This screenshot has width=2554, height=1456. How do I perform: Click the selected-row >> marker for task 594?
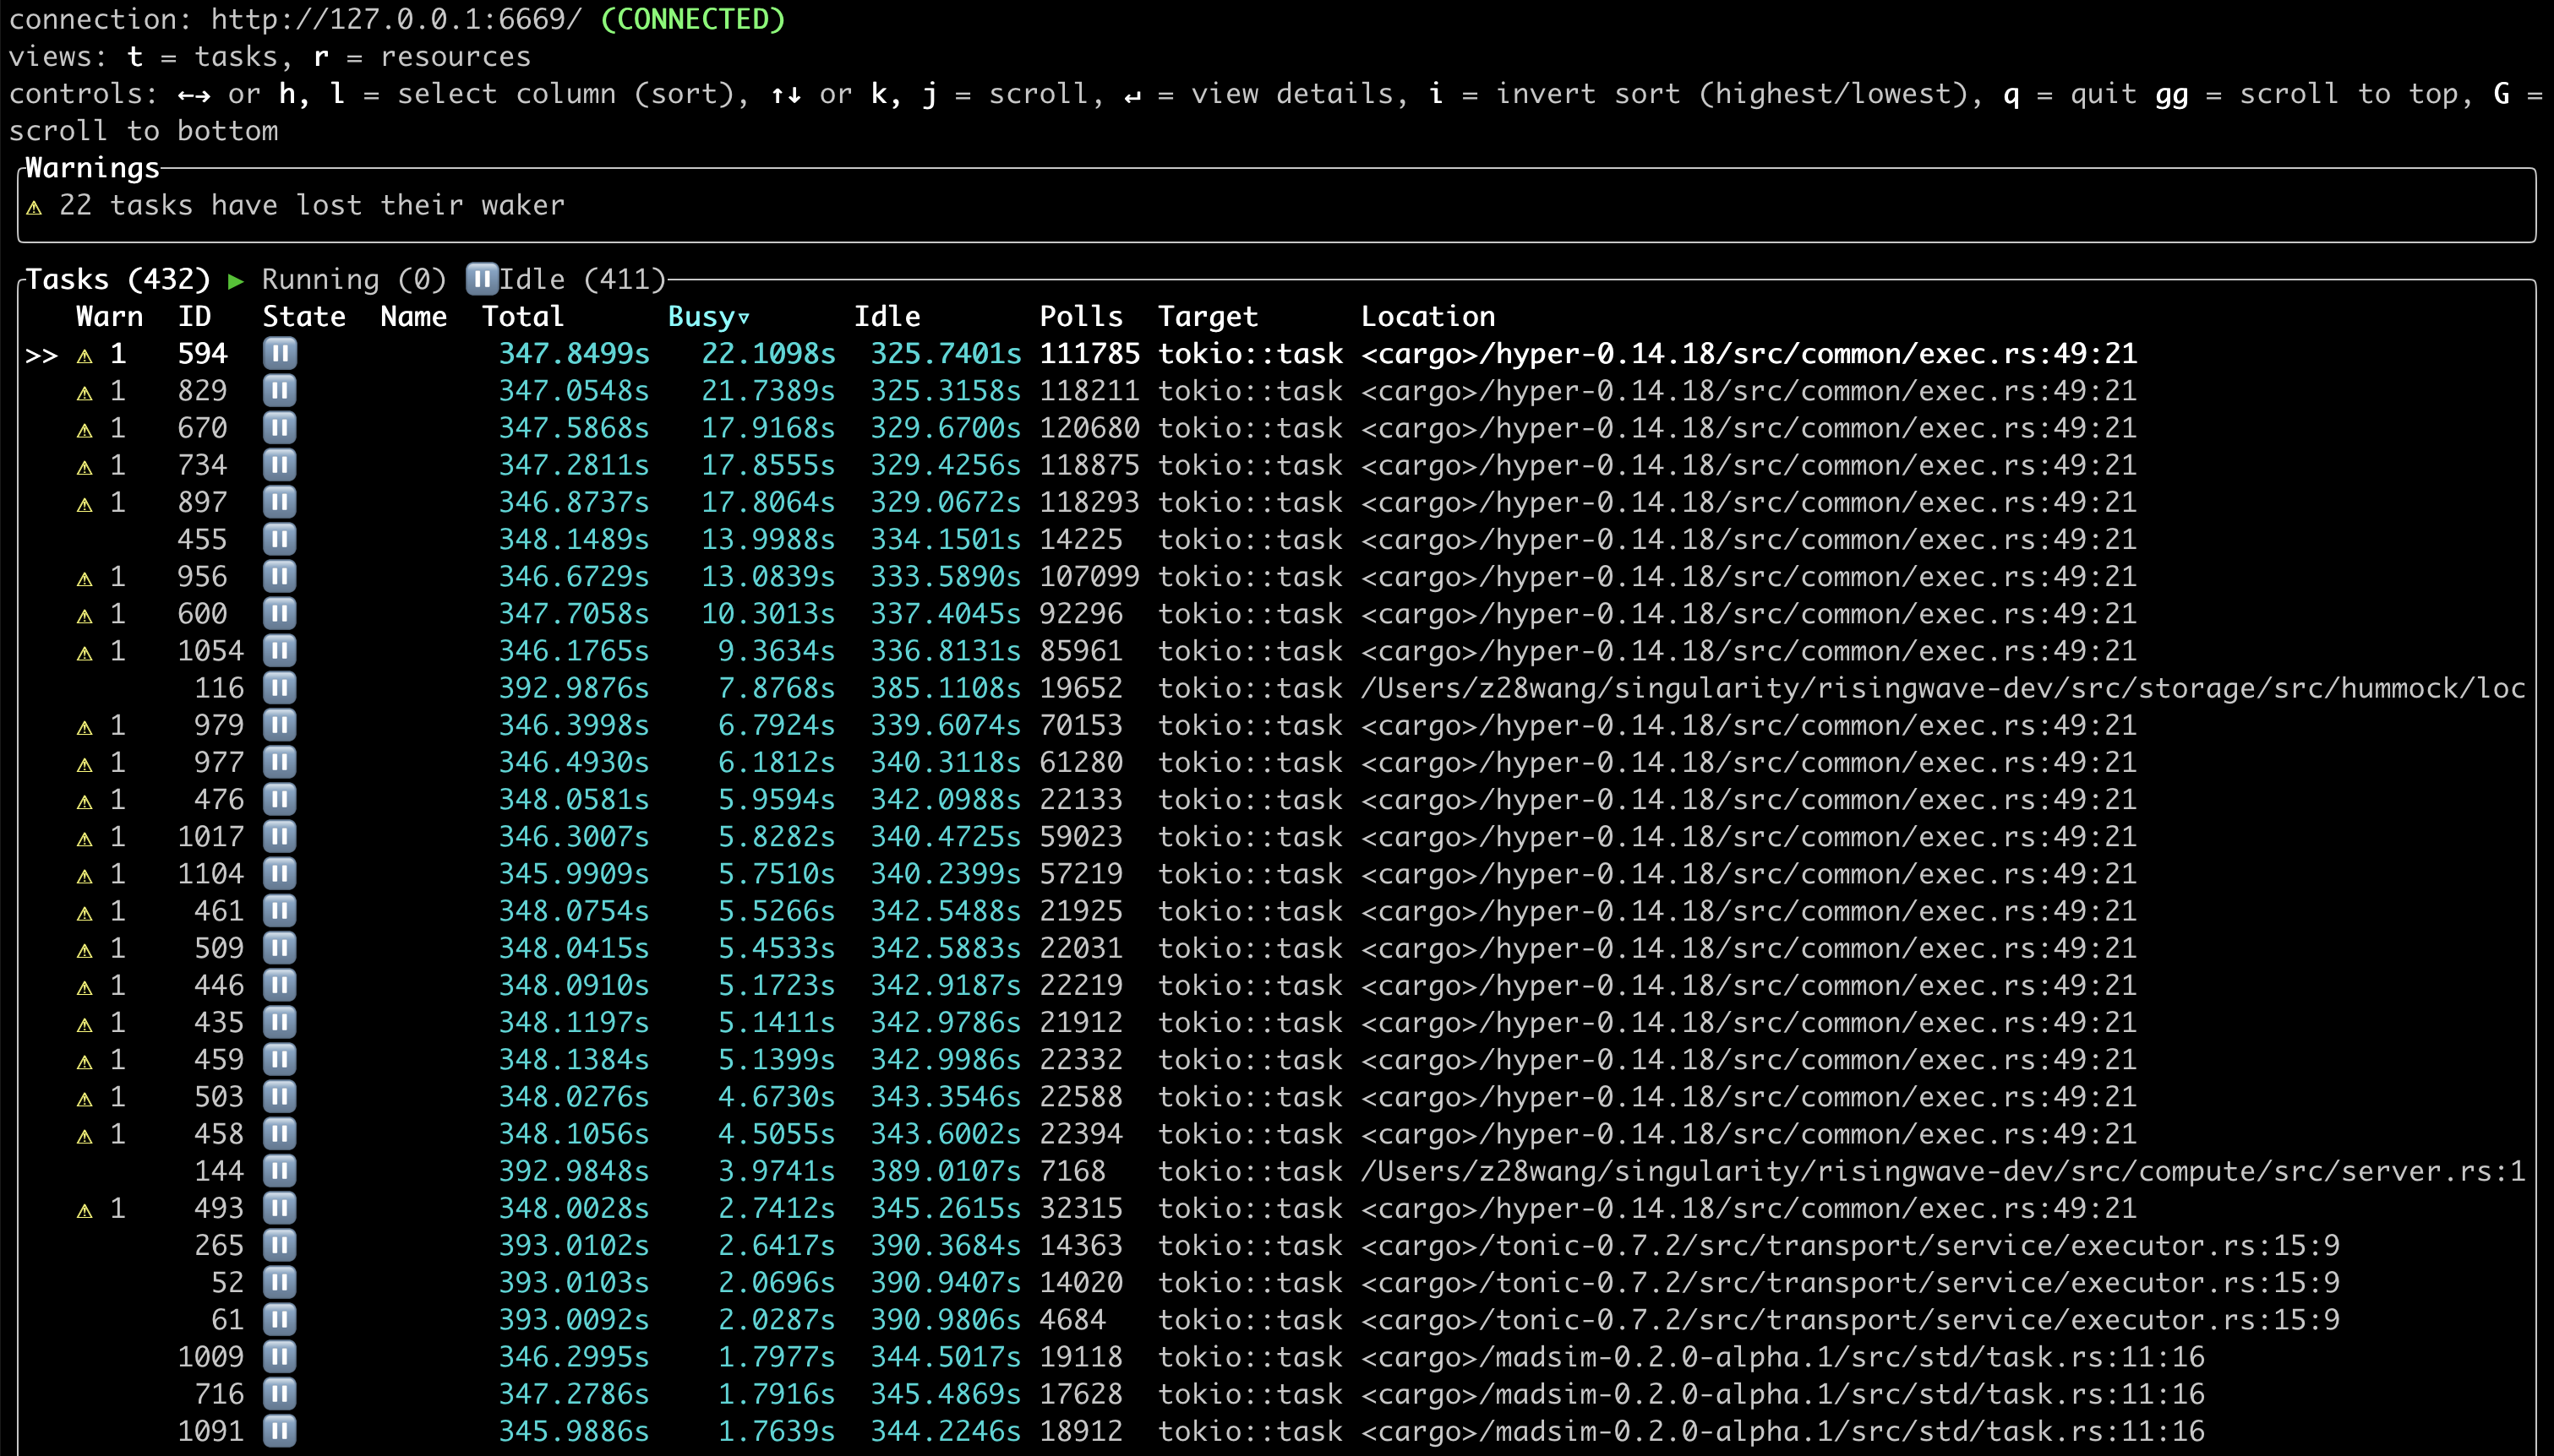(42, 354)
